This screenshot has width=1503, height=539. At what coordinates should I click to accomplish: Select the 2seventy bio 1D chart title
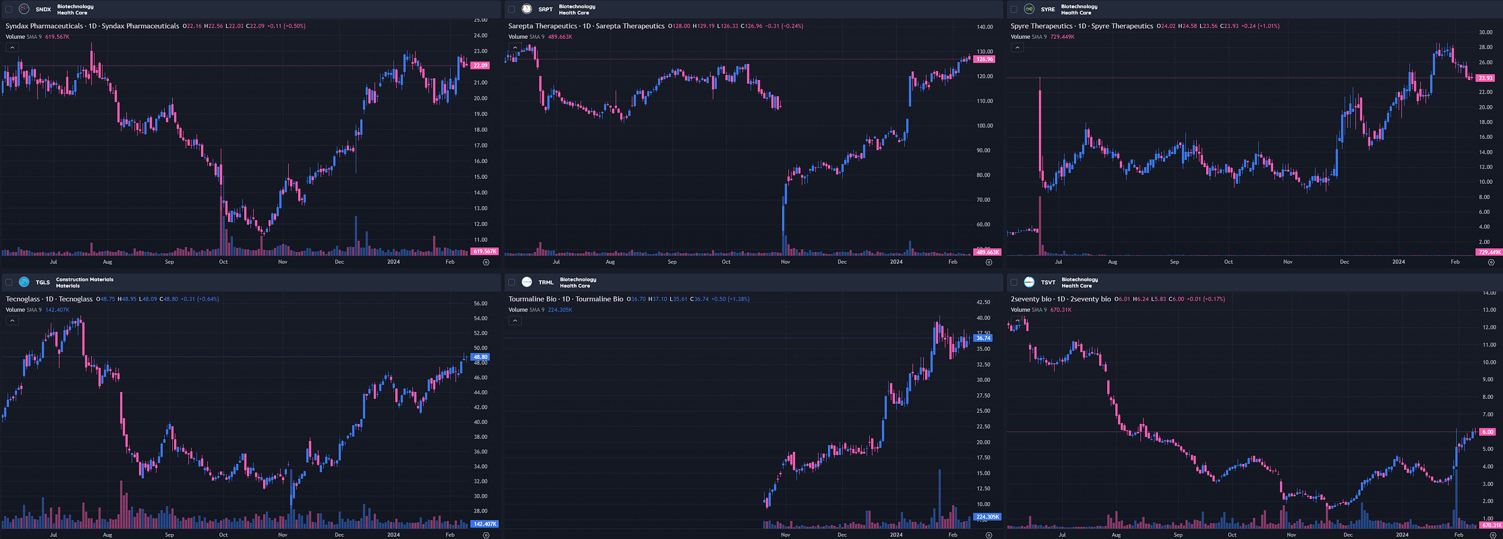tap(1060, 299)
